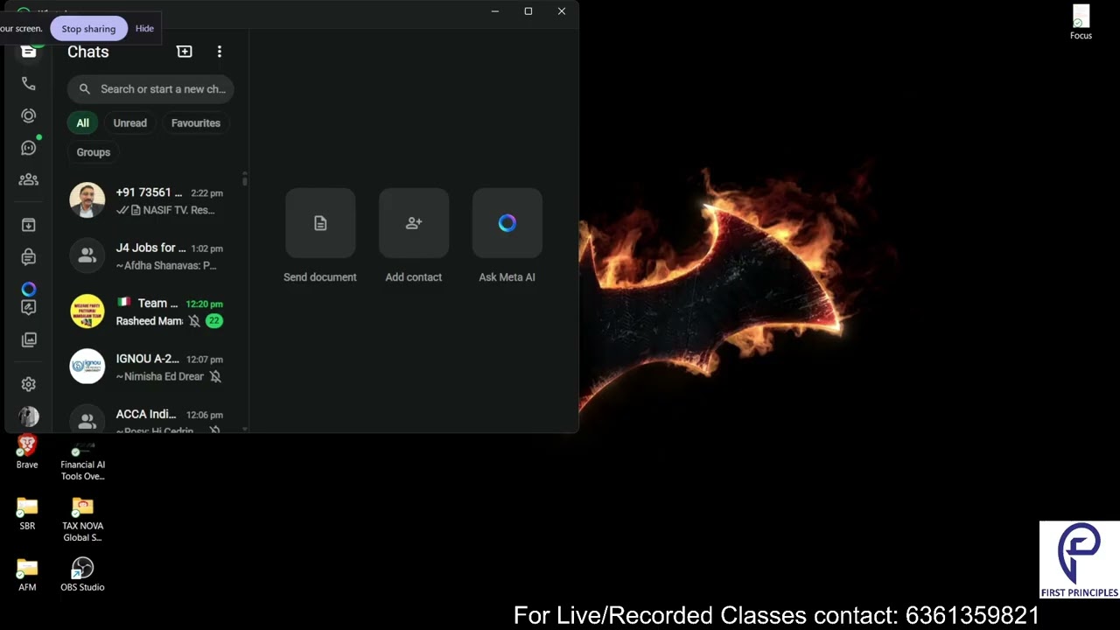
Task: Click the Hide link in sharing bar
Action: pyautogui.click(x=144, y=29)
